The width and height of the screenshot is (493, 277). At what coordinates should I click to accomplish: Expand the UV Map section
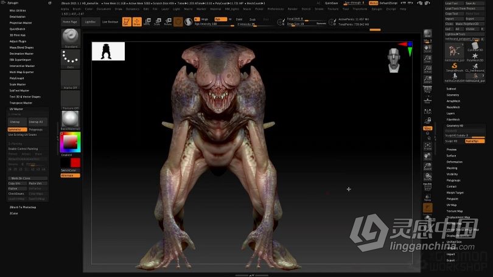452,205
